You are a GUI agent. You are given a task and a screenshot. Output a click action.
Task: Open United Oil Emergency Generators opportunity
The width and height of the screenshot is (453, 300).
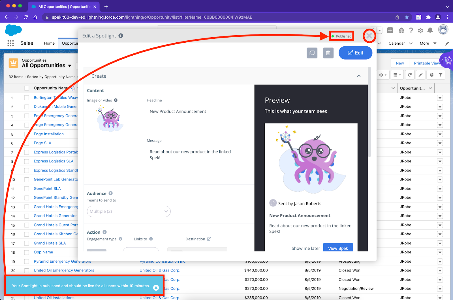point(64,270)
